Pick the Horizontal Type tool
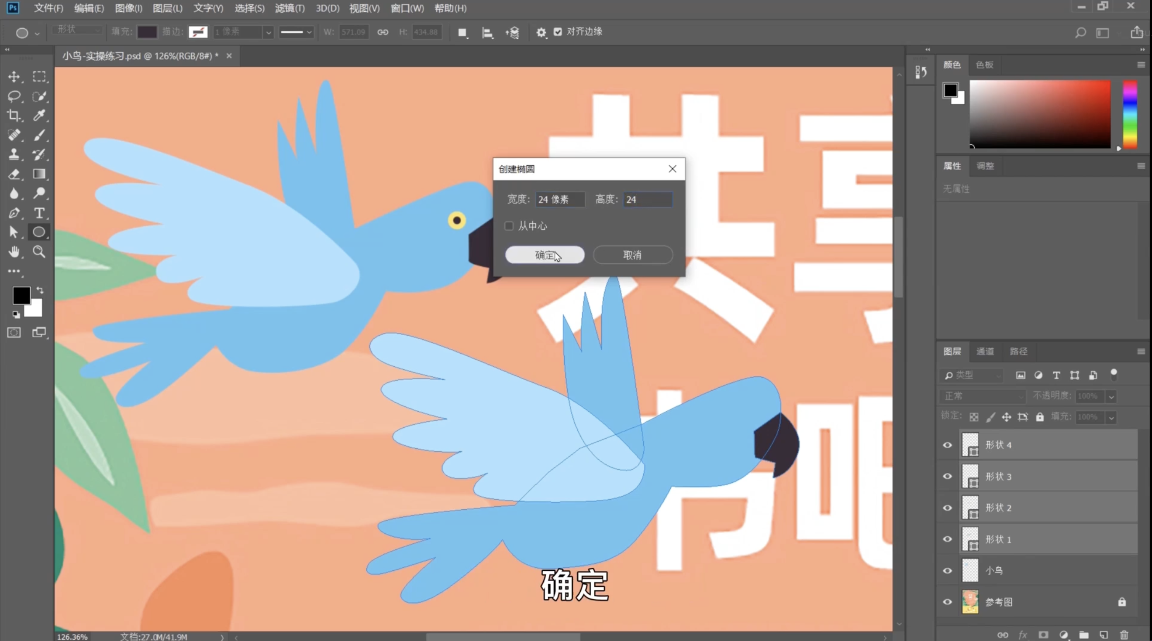 [39, 213]
